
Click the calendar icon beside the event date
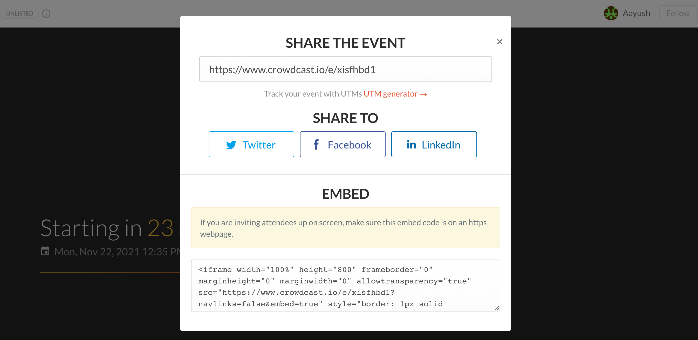click(x=45, y=251)
